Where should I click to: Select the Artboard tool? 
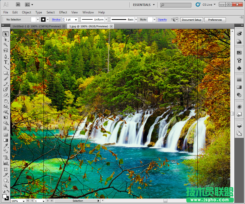click(6, 169)
